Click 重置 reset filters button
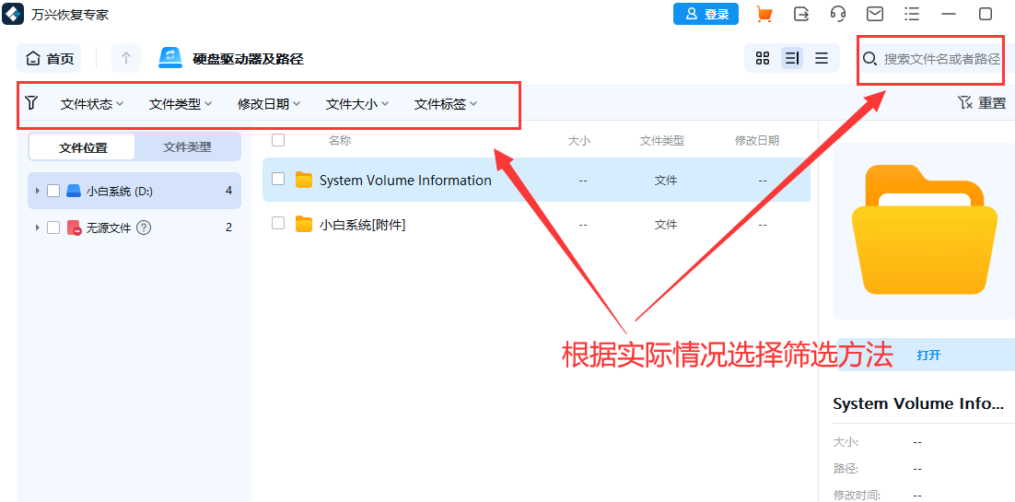 click(981, 103)
